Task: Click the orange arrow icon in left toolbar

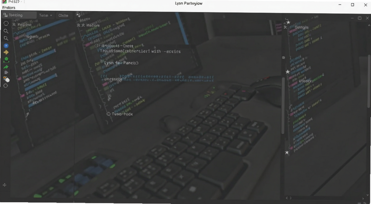Action: pyautogui.click(x=6, y=52)
